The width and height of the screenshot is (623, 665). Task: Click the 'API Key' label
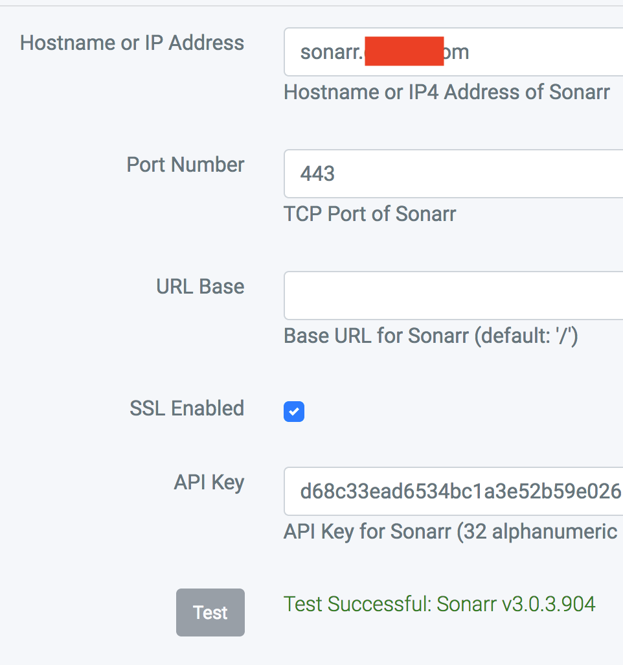[209, 483]
